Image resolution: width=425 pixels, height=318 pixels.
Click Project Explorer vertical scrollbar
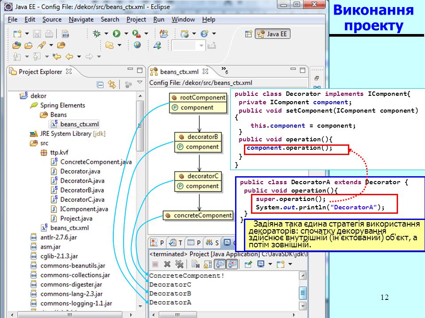(140, 126)
